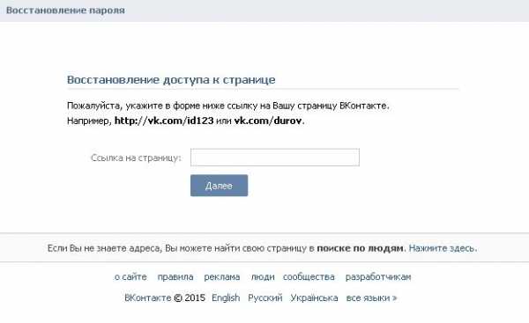Click the example text 'vk.com/durov'

point(268,121)
